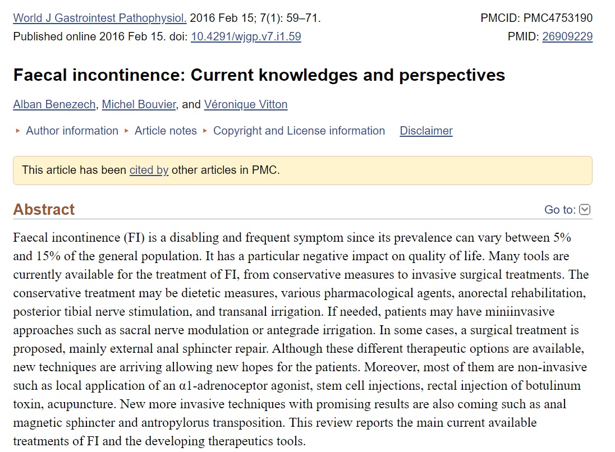
Task: Click the PMCID PMC4753190 text
Action: pos(536,18)
